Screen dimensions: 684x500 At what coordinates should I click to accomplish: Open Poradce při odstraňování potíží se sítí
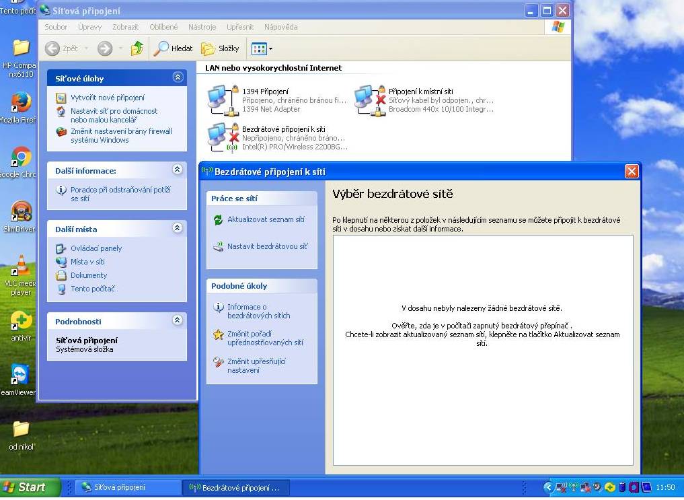point(121,194)
